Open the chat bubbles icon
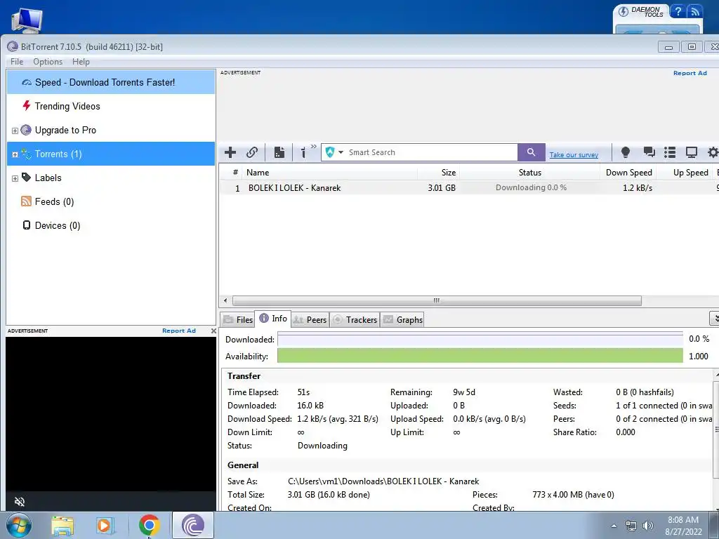This screenshot has width=719, height=539. (649, 152)
